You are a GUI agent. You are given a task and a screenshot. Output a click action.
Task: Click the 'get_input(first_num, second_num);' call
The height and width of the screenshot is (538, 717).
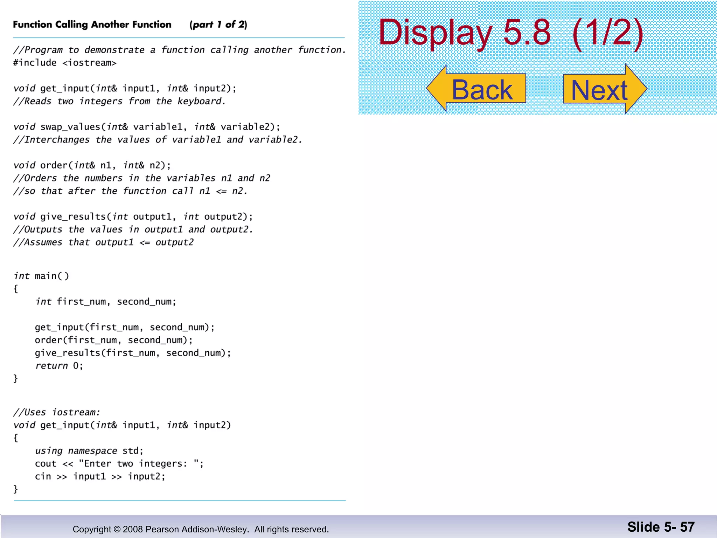(125, 327)
